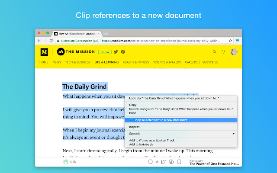Open a new browser tab

(106, 34)
